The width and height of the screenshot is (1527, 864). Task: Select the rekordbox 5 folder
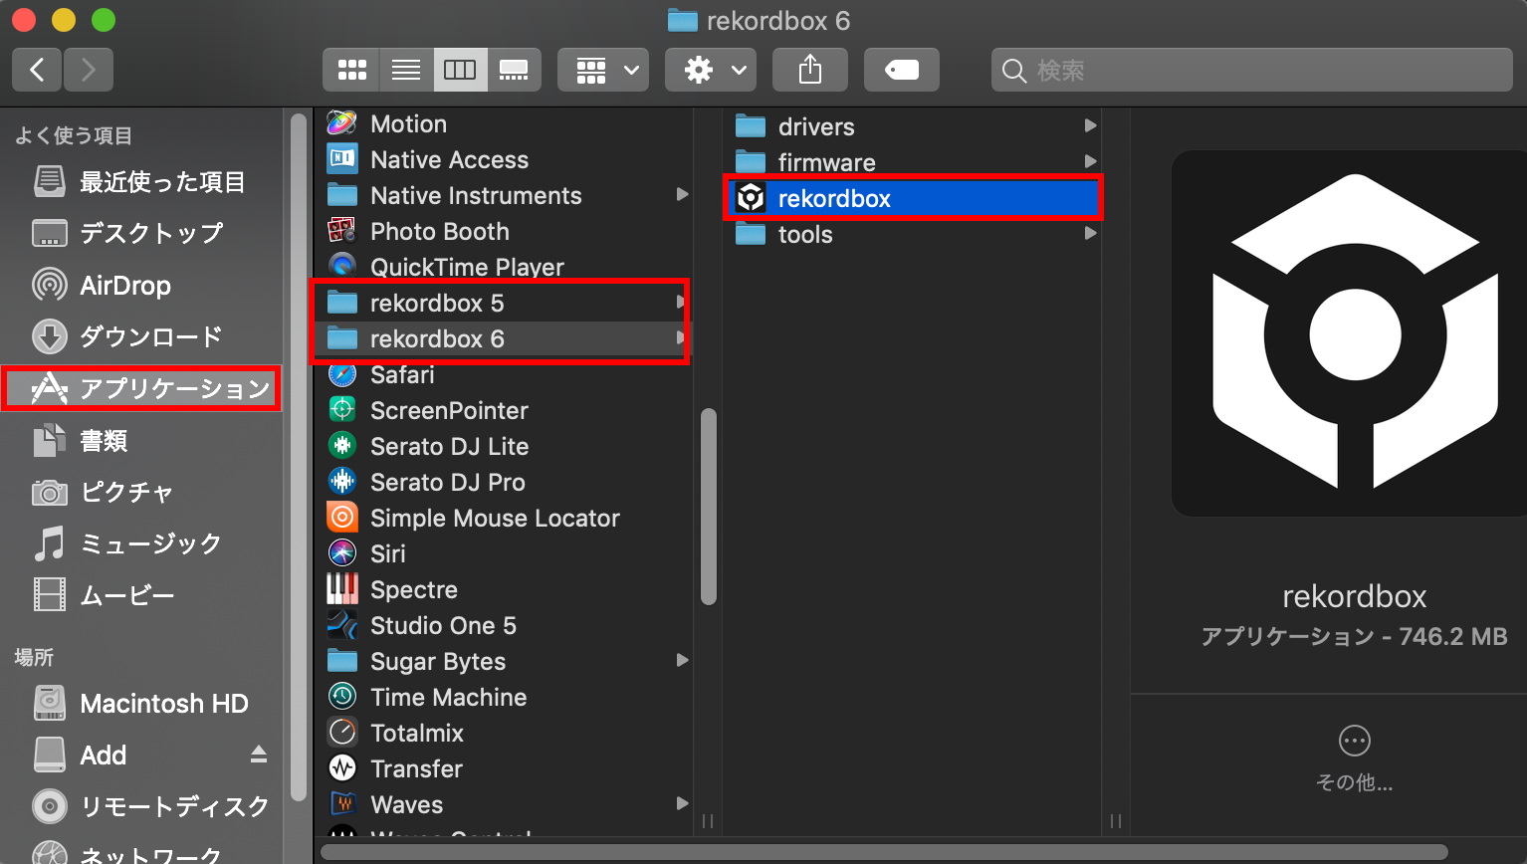(437, 304)
